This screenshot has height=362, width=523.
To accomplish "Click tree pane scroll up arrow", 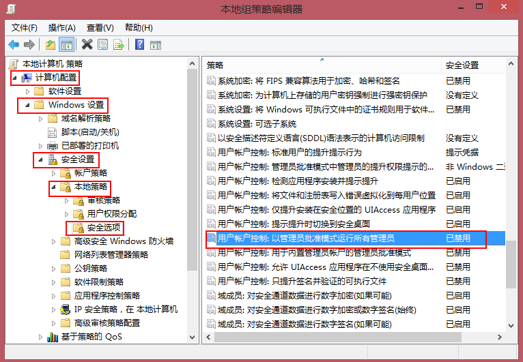I will tap(192, 63).
